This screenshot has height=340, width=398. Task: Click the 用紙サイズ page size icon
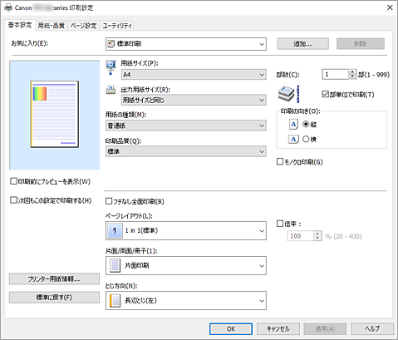(x=111, y=67)
